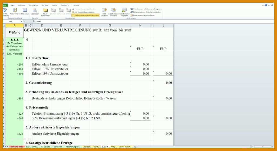Click Arbeitsmappe schützen und freigeben
Screen dimensions: 277x151
[146, 9]
